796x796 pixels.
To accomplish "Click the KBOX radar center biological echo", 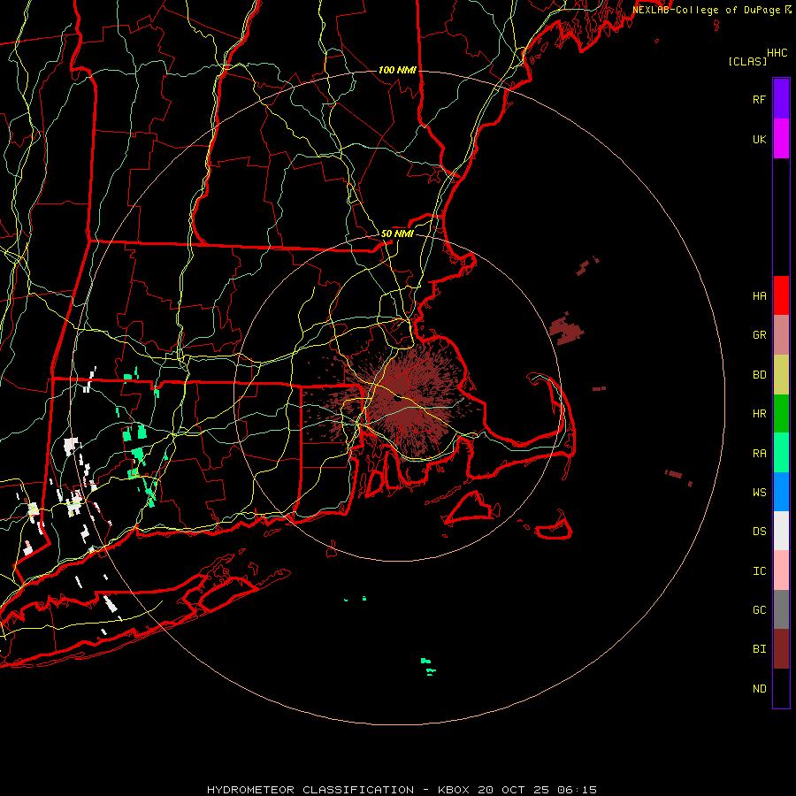I will pyautogui.click(x=399, y=399).
